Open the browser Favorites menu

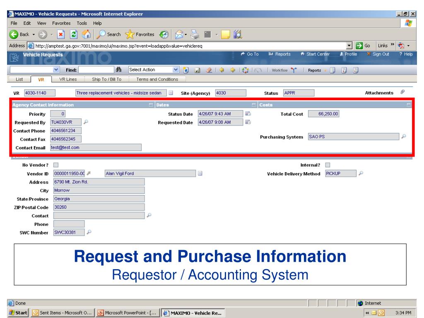point(61,23)
